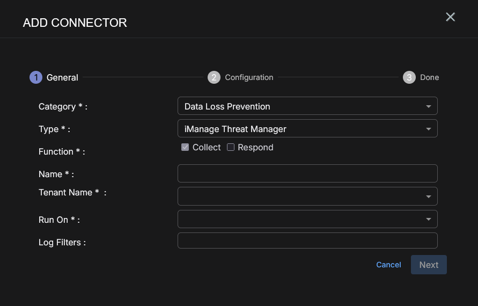Close the Add Connector dialog with X
478x306 pixels.
pos(451,17)
